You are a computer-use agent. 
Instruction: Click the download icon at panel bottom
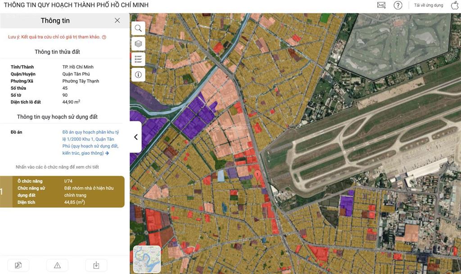click(x=96, y=265)
